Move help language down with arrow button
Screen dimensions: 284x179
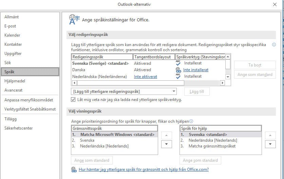(x=270, y=144)
